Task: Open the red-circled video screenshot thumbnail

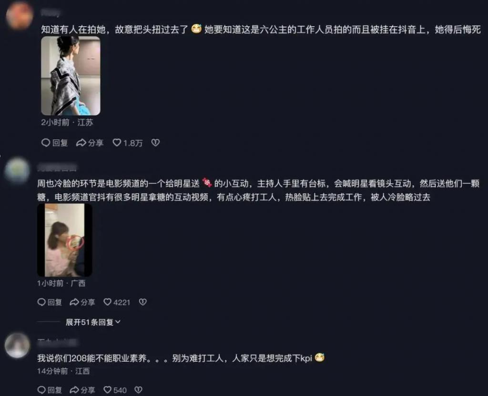Action: pos(64,240)
